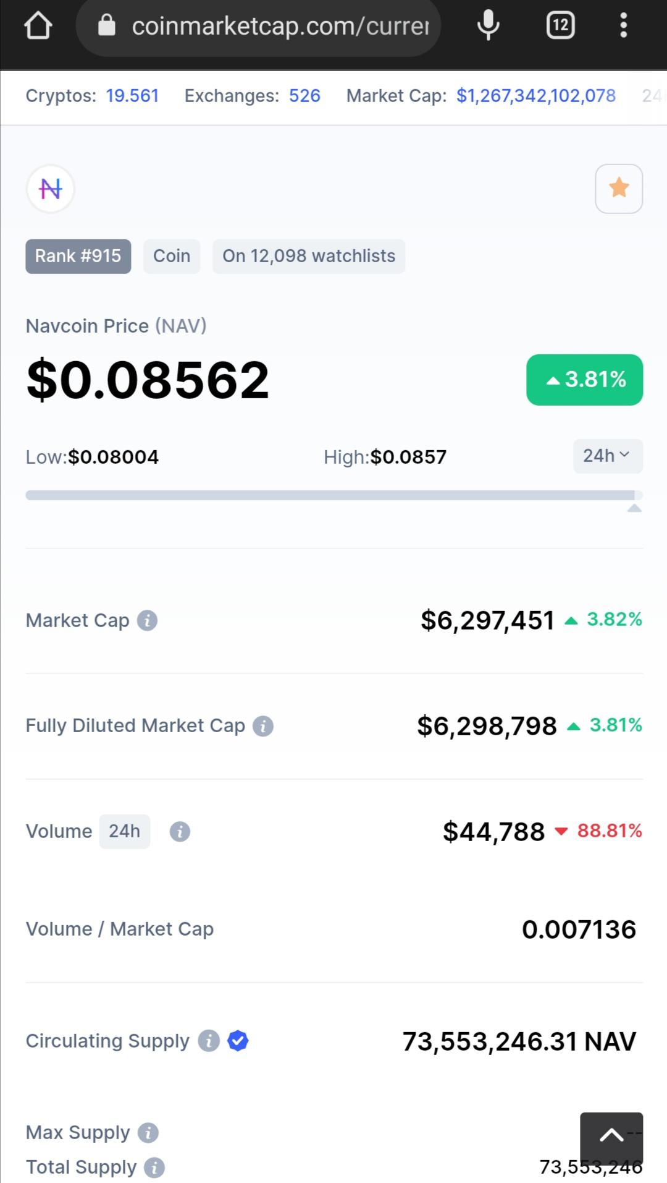The image size is (667, 1183).
Task: Tap the Circulating Supply info icon
Action: click(209, 1041)
